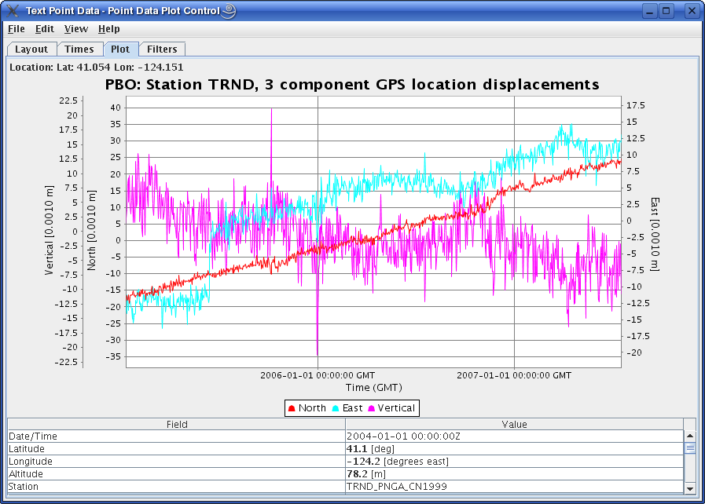Image resolution: width=705 pixels, height=504 pixels.
Task: Click the cyan East legend marker
Action: coord(336,408)
